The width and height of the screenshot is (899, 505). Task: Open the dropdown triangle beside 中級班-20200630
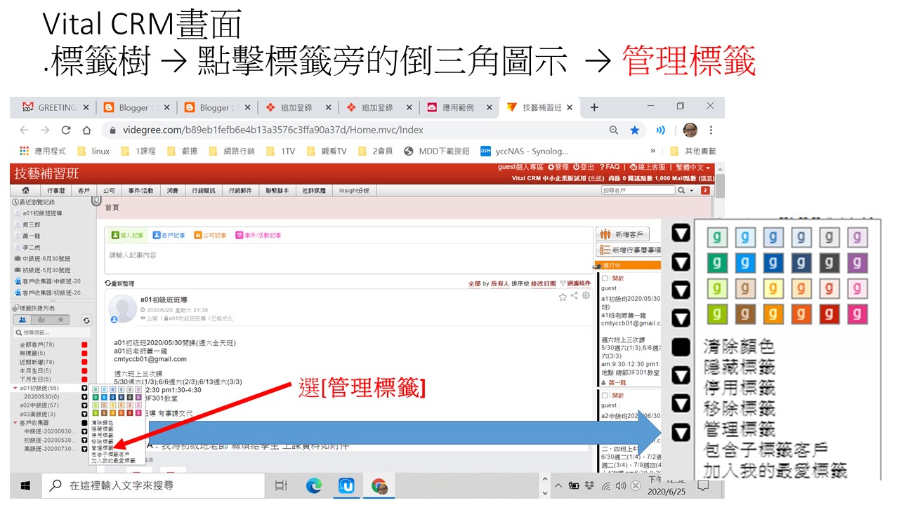pyautogui.click(x=84, y=431)
